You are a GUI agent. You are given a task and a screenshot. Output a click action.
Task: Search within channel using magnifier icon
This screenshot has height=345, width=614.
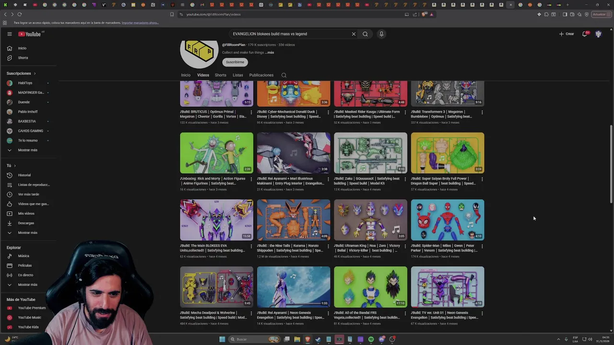tap(283, 75)
